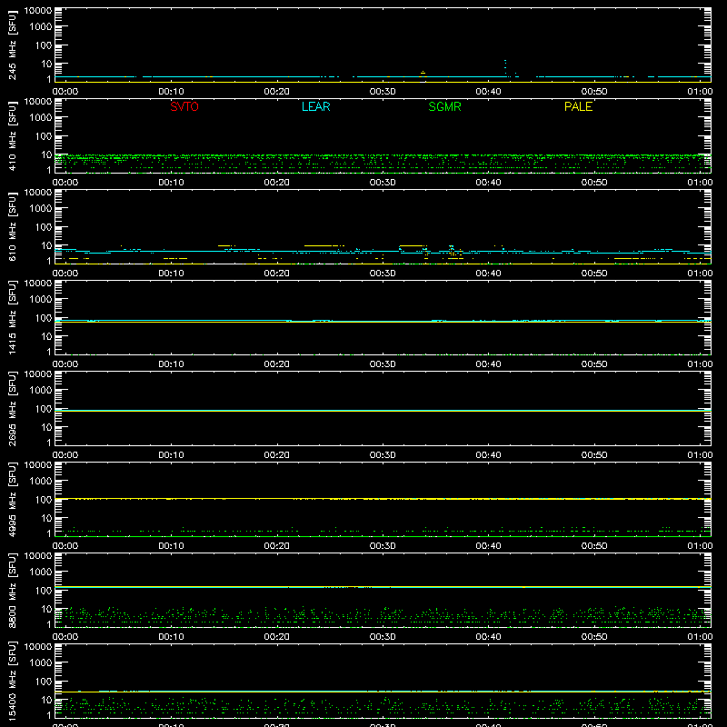Select the 8800 MHz [SFU] axis title
The image size is (727, 727).
pos(12,590)
